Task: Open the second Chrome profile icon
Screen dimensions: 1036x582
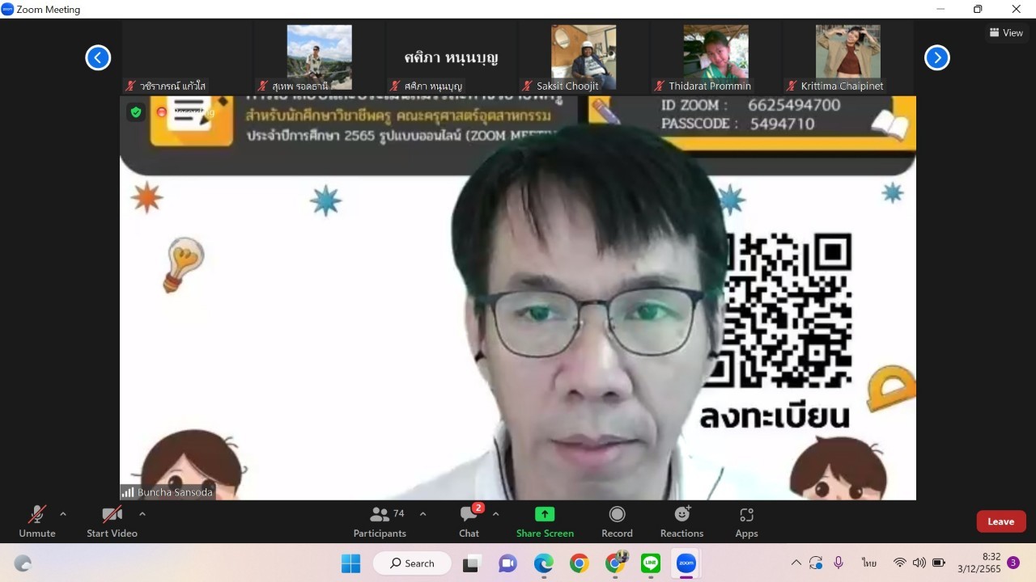Action: 616,563
